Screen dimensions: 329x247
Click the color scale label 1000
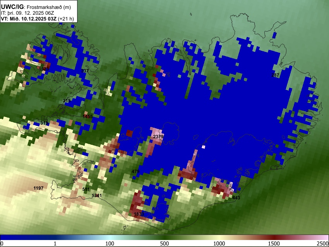pos(219,244)
